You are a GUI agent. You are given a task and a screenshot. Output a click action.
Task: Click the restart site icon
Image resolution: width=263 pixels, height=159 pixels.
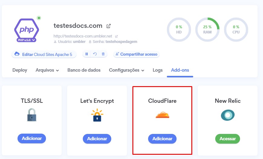click(x=95, y=54)
